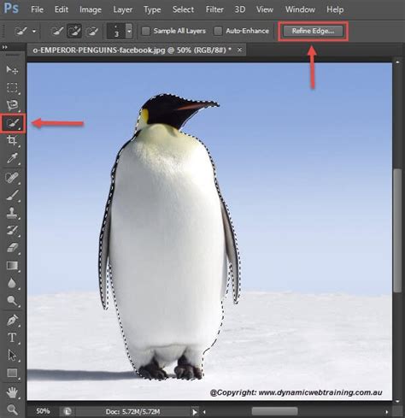Select the Hand tool
Viewport: 405px width, 418px height.
12,392
